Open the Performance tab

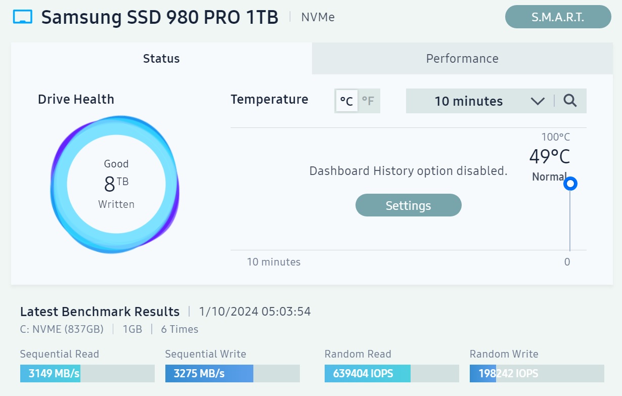click(462, 59)
